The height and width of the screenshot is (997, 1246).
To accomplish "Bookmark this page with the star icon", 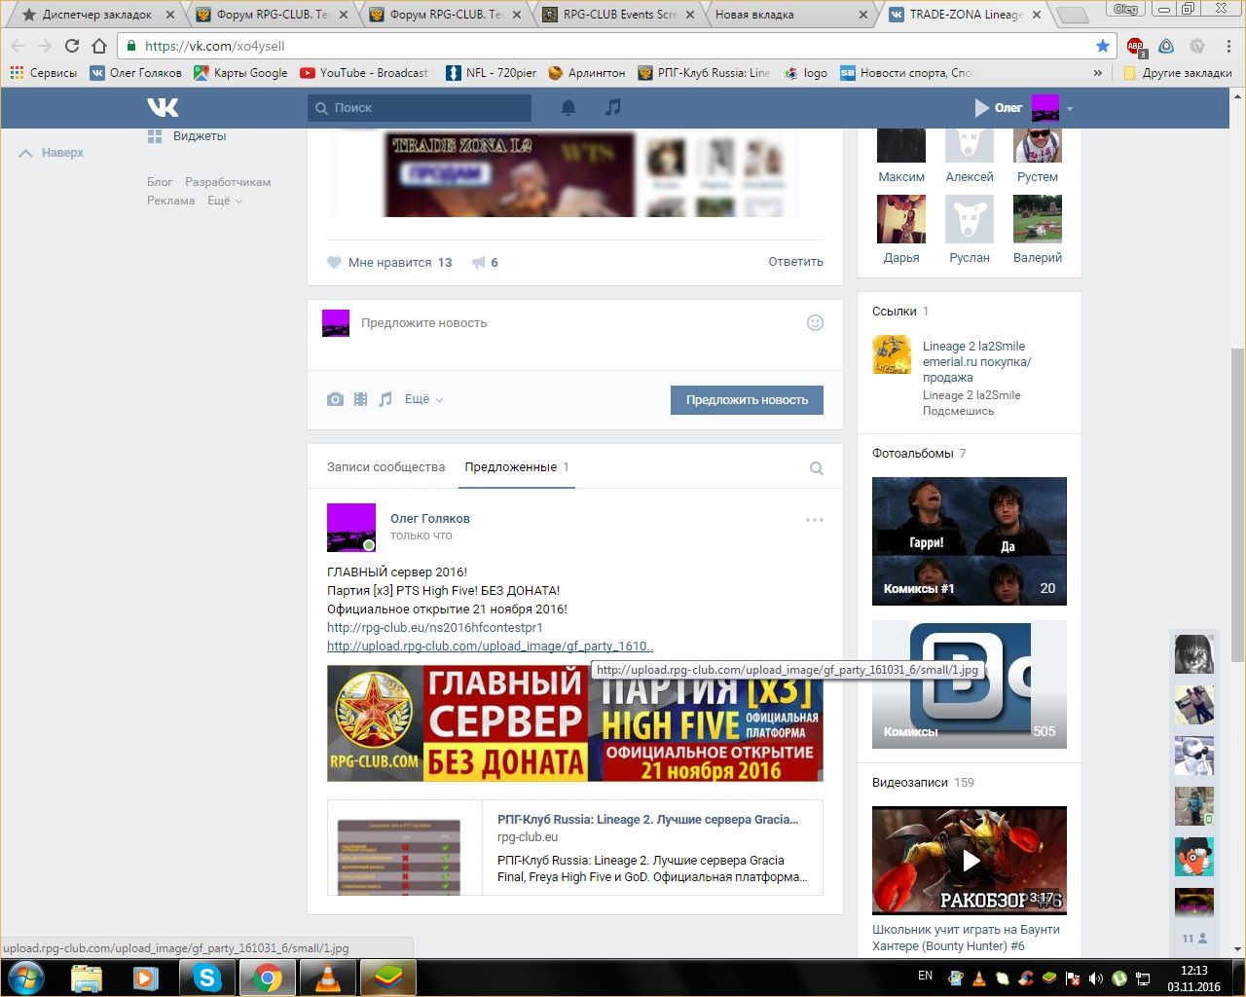I will 1102,46.
